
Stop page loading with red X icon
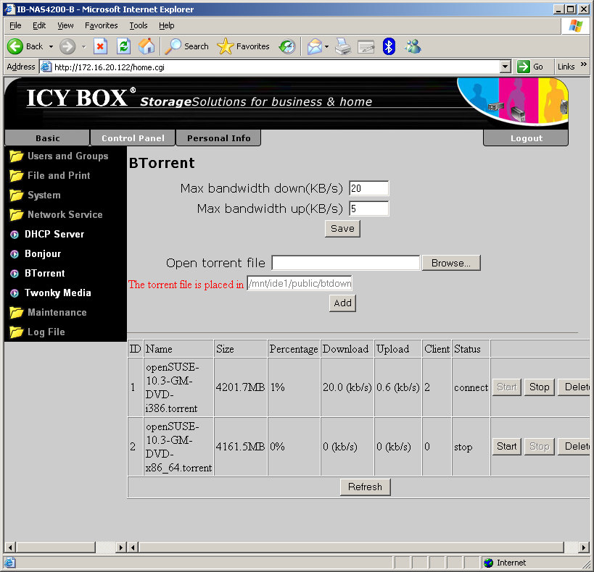(x=100, y=46)
